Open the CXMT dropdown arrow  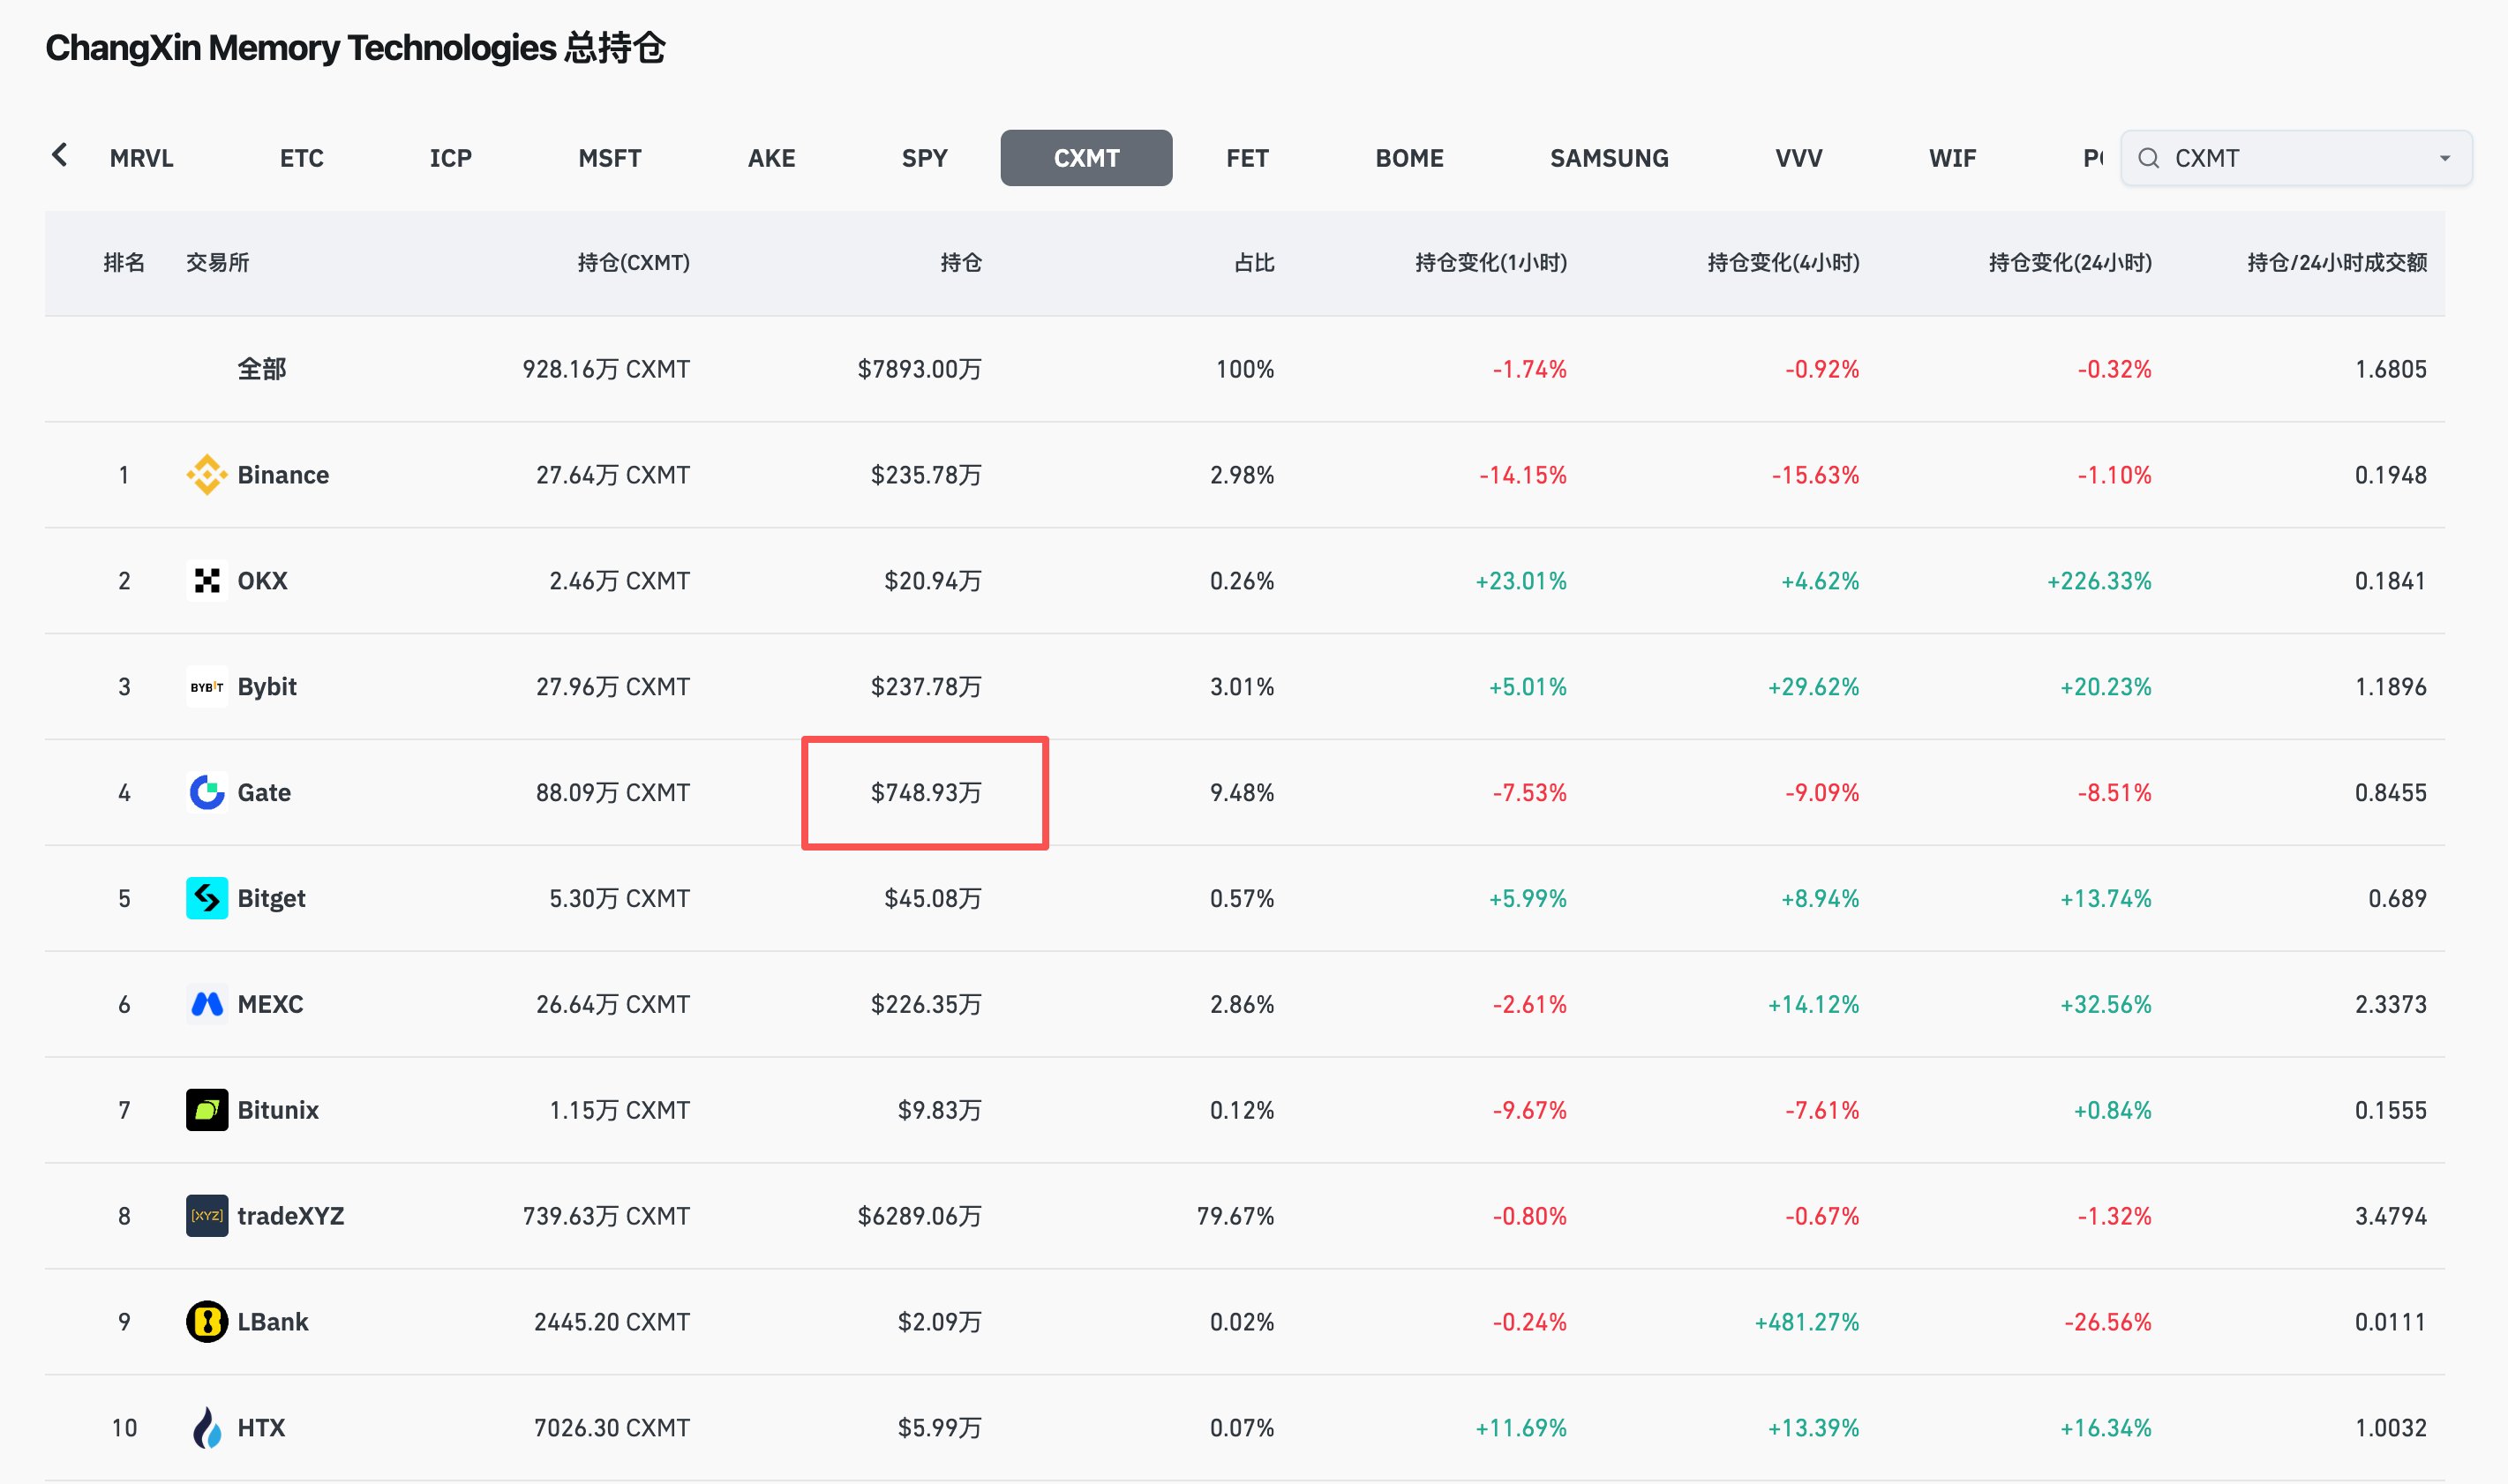[2444, 158]
